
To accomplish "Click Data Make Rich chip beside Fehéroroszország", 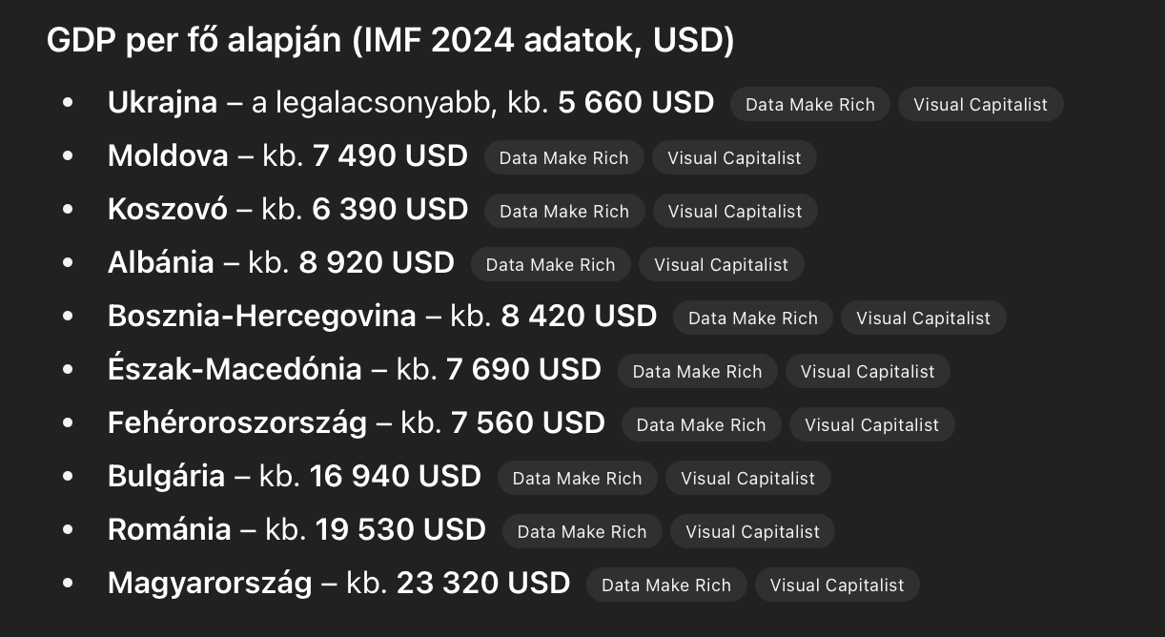I will pos(702,425).
